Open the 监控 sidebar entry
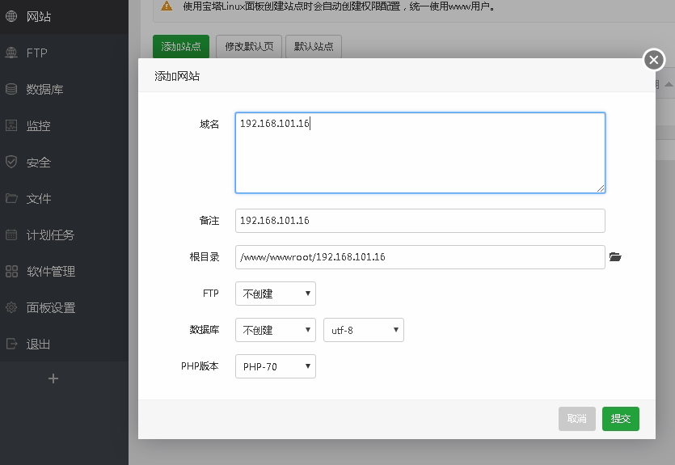Image resolution: width=675 pixels, height=465 pixels. tap(64, 125)
